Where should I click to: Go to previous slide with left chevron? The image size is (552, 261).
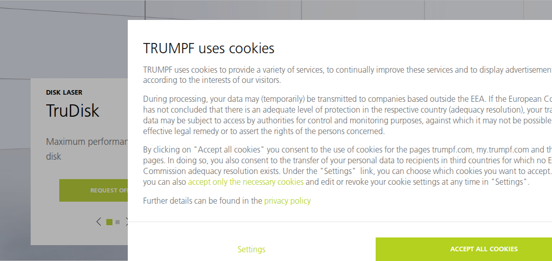(99, 222)
